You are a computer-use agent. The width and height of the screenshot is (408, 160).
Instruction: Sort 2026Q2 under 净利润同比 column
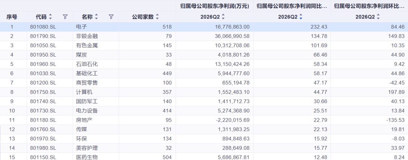pos(301,17)
